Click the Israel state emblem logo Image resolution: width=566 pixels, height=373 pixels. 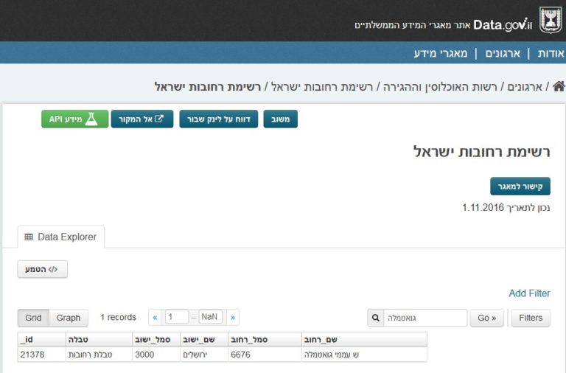[550, 21]
